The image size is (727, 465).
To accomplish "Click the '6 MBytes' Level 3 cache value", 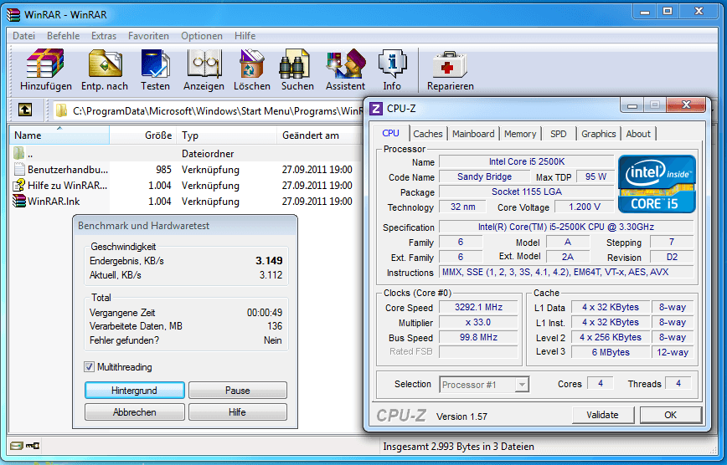I will coord(611,352).
